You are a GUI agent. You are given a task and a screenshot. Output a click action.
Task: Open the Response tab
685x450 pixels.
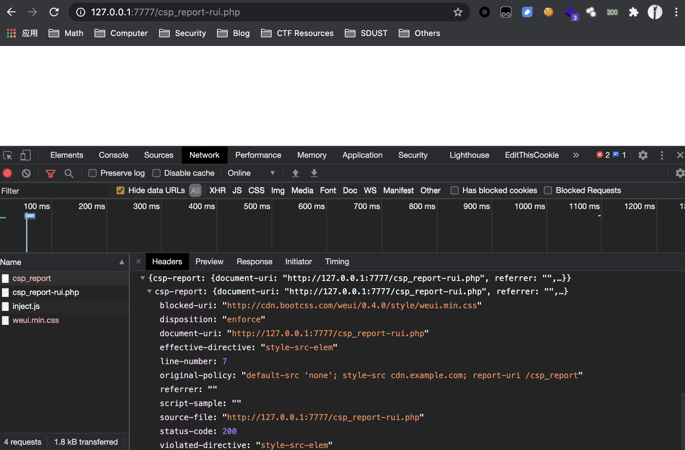[254, 262]
